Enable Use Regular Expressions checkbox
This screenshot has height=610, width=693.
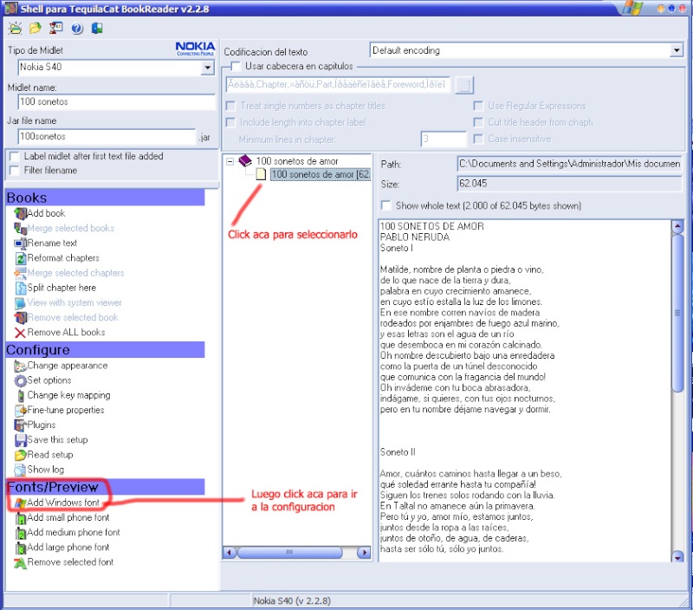478,106
